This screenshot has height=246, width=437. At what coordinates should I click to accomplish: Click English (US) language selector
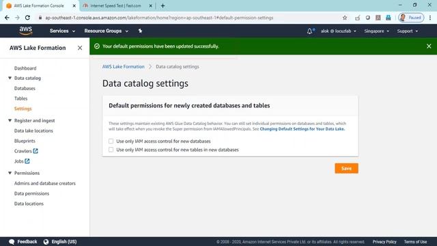click(64, 241)
